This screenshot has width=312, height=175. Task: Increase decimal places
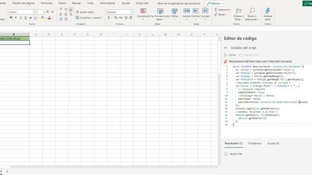126,17
